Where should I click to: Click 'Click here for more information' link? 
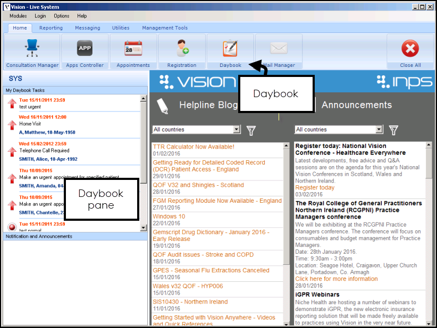pos(337,279)
